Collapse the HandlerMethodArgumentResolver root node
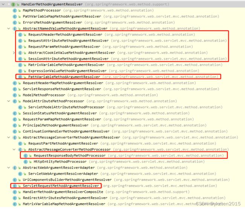The width and height of the screenshot is (245, 209). (x=3, y=5)
